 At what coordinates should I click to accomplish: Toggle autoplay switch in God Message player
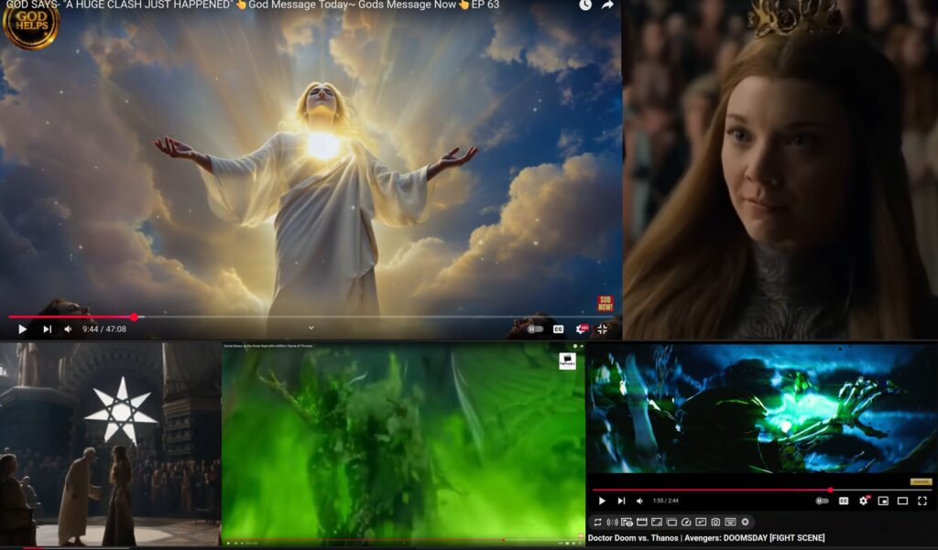point(535,329)
